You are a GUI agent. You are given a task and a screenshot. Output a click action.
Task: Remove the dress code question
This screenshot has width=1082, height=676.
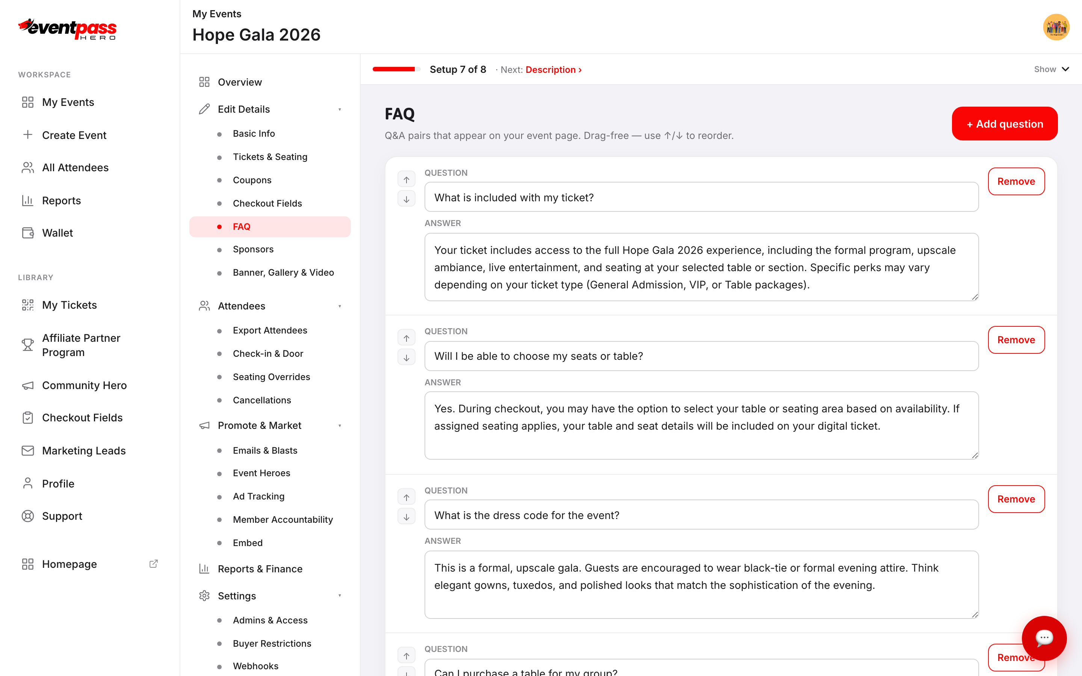coord(1016,499)
